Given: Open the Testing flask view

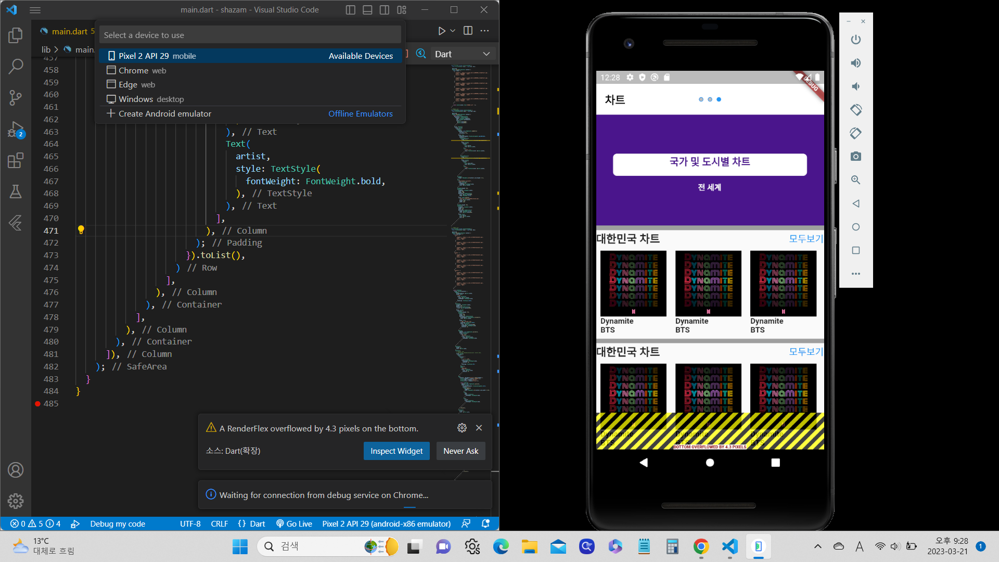Looking at the screenshot, I should pos(16,191).
